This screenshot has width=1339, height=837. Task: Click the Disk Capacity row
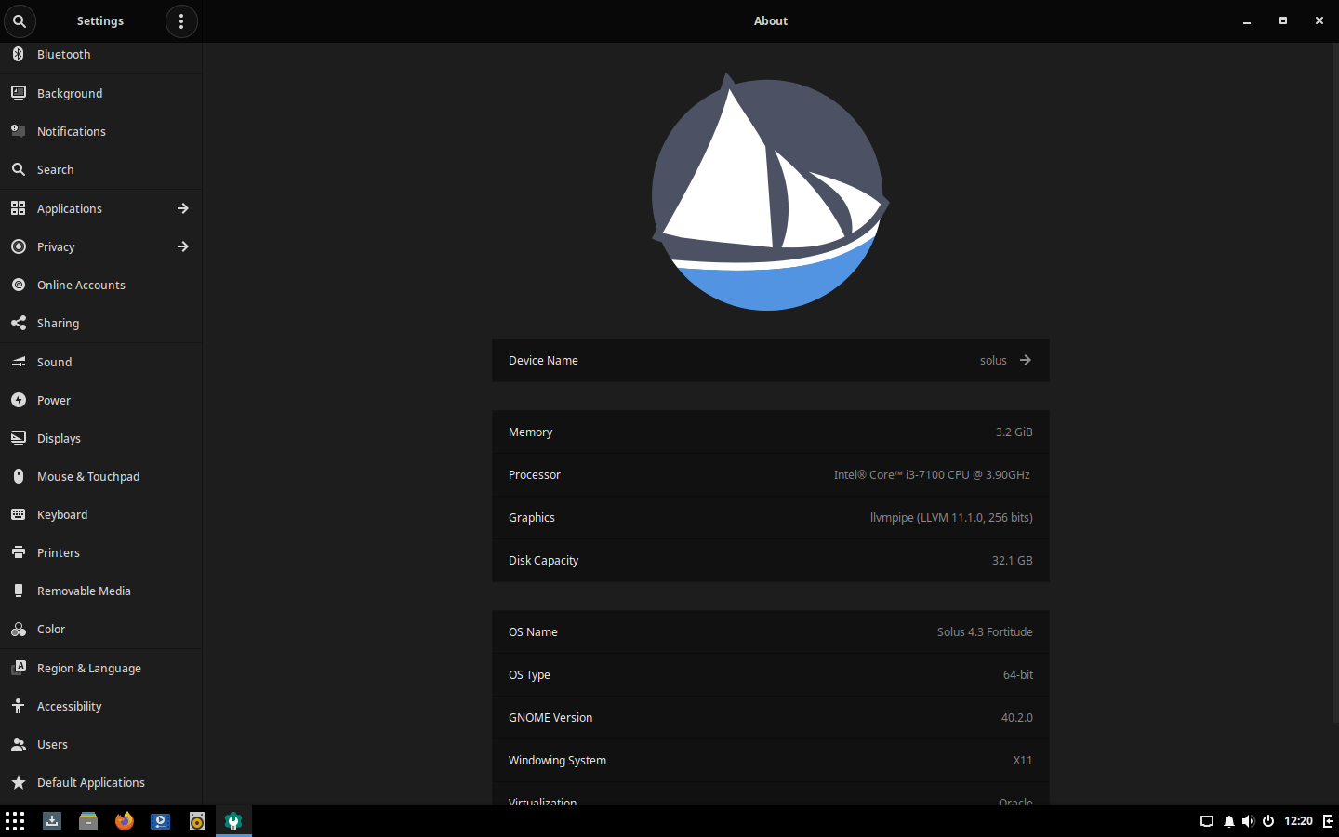coord(770,560)
